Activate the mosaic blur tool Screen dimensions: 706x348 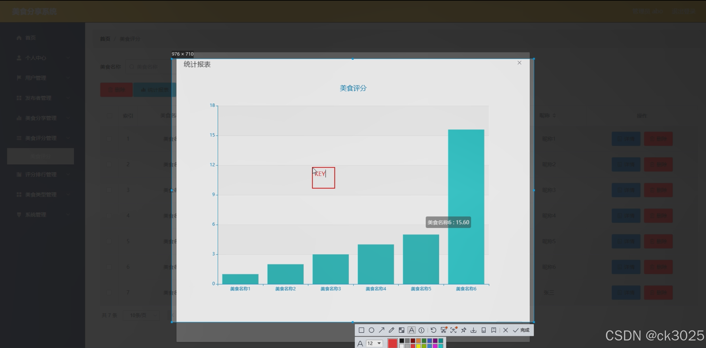(402, 330)
